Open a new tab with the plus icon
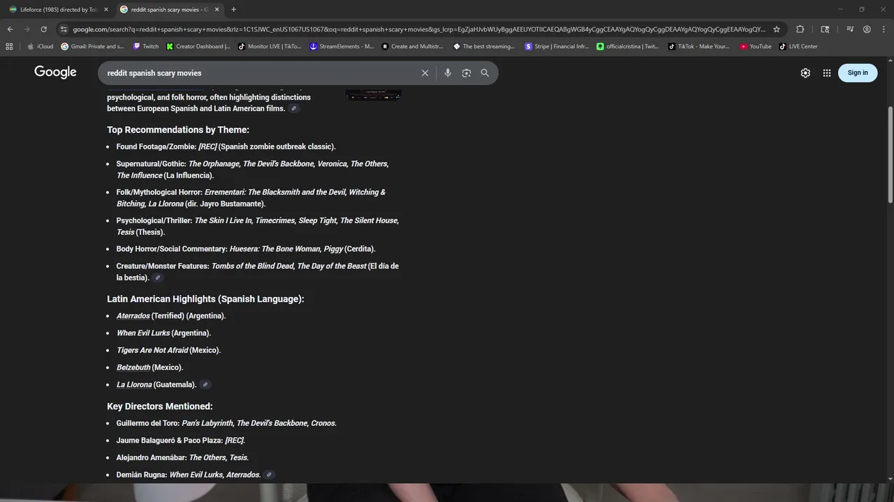Screen dimensions: 894x502 coord(233,10)
